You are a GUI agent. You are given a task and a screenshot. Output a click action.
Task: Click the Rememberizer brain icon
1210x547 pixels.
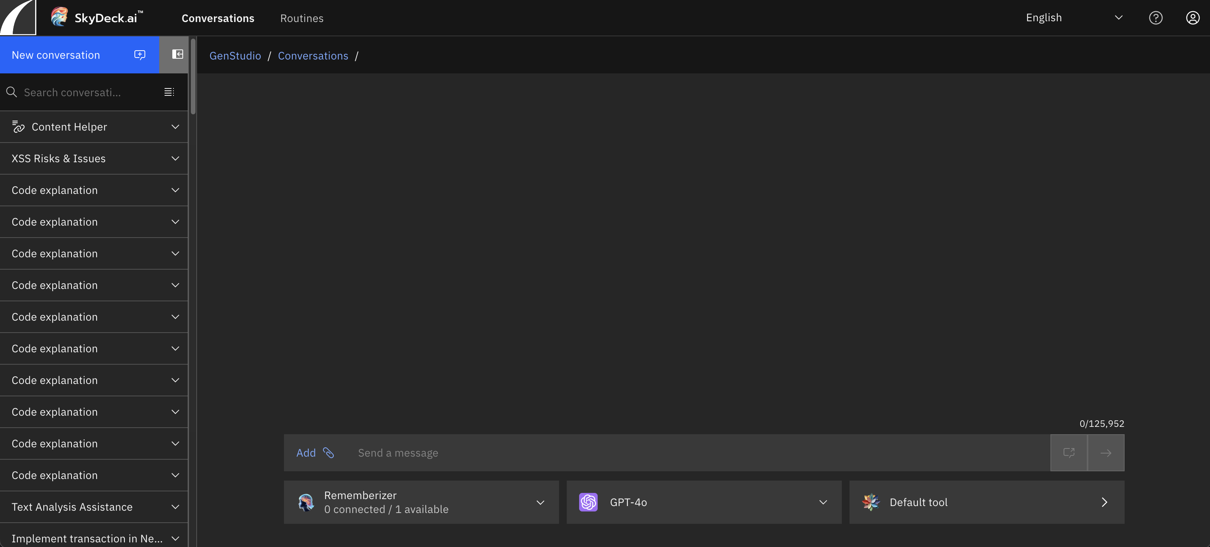tap(306, 502)
